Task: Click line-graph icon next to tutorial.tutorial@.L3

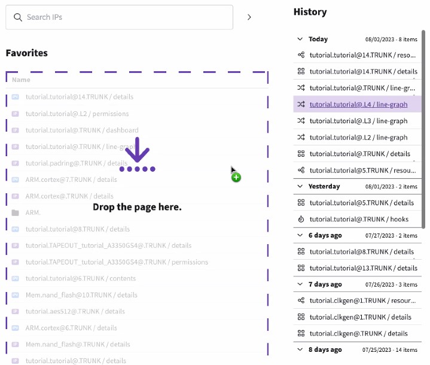Action: 301,121
